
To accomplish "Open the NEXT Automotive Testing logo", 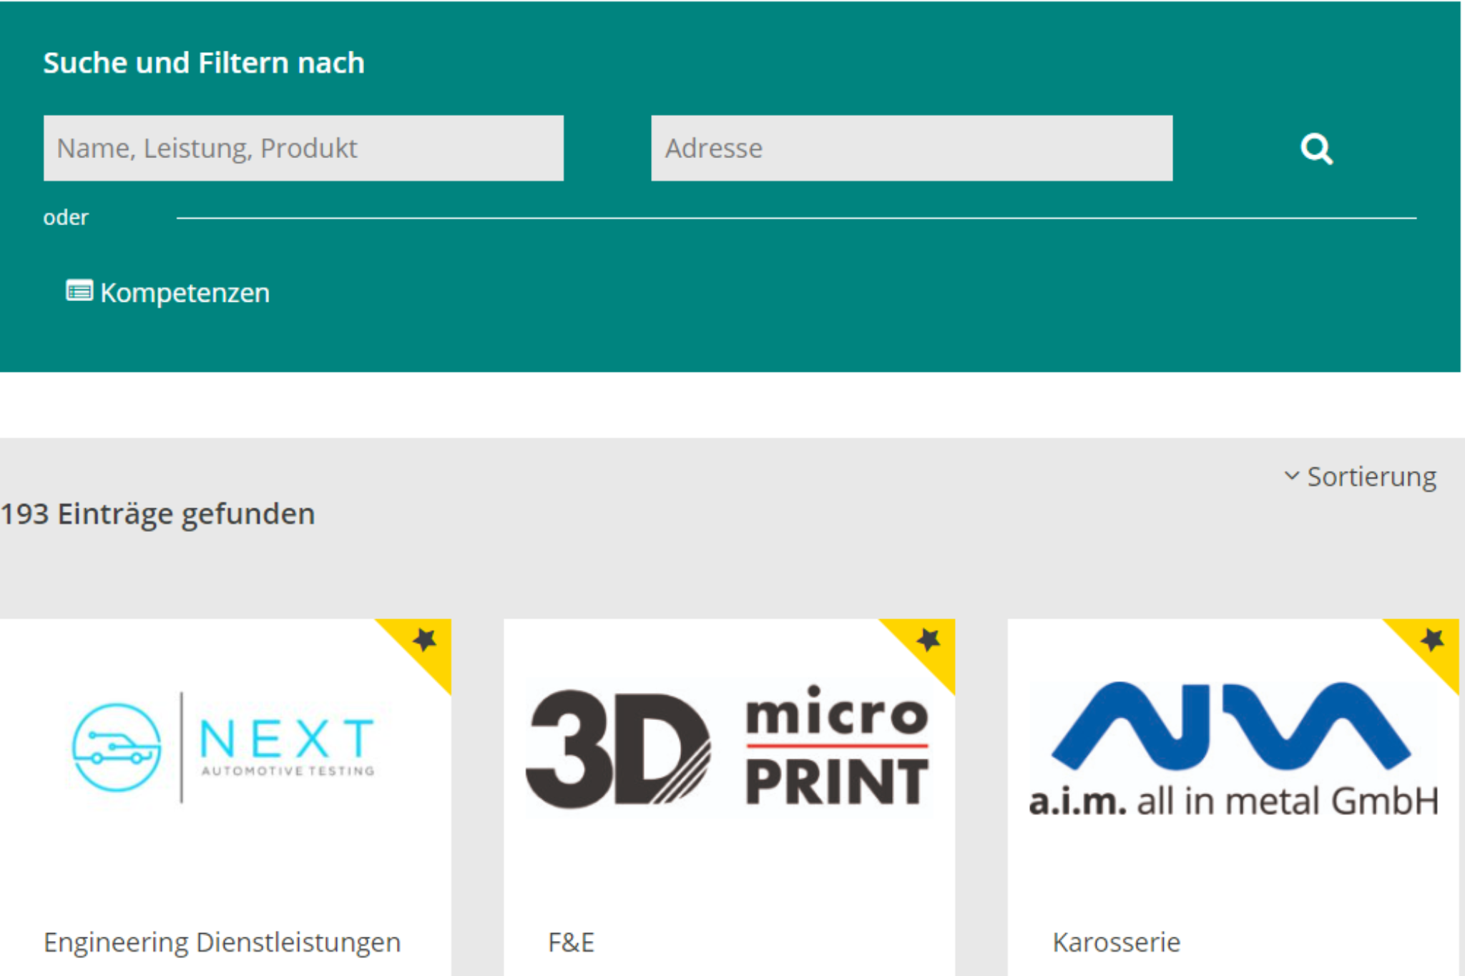I will [224, 748].
